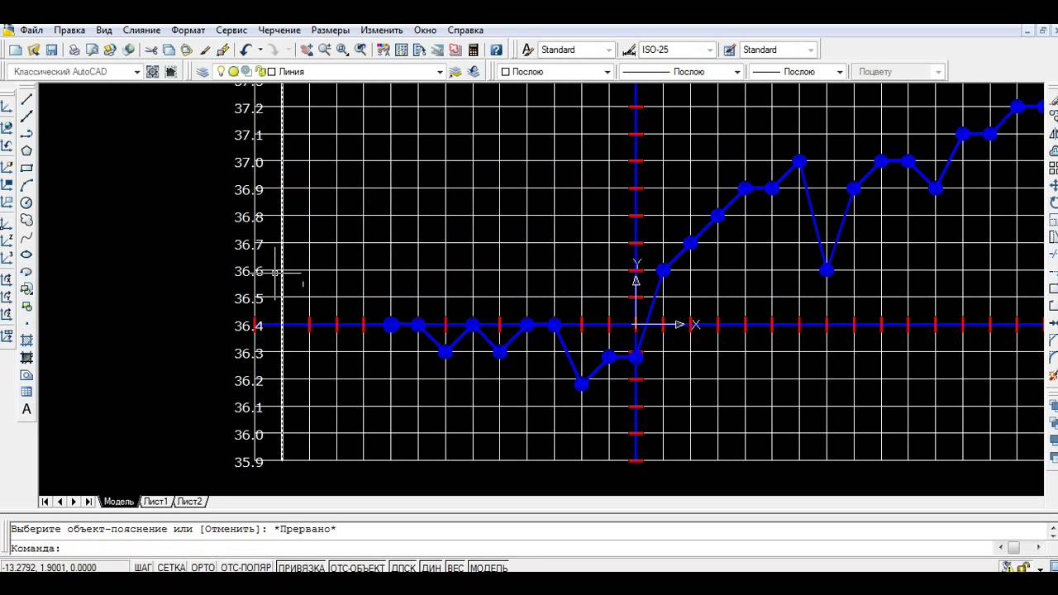1058x595 pixels.
Task: Click the Zoom Previous icon
Action: [361, 50]
